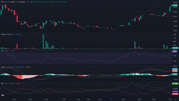Click the 0.0420 price axis label

click(175, 16)
